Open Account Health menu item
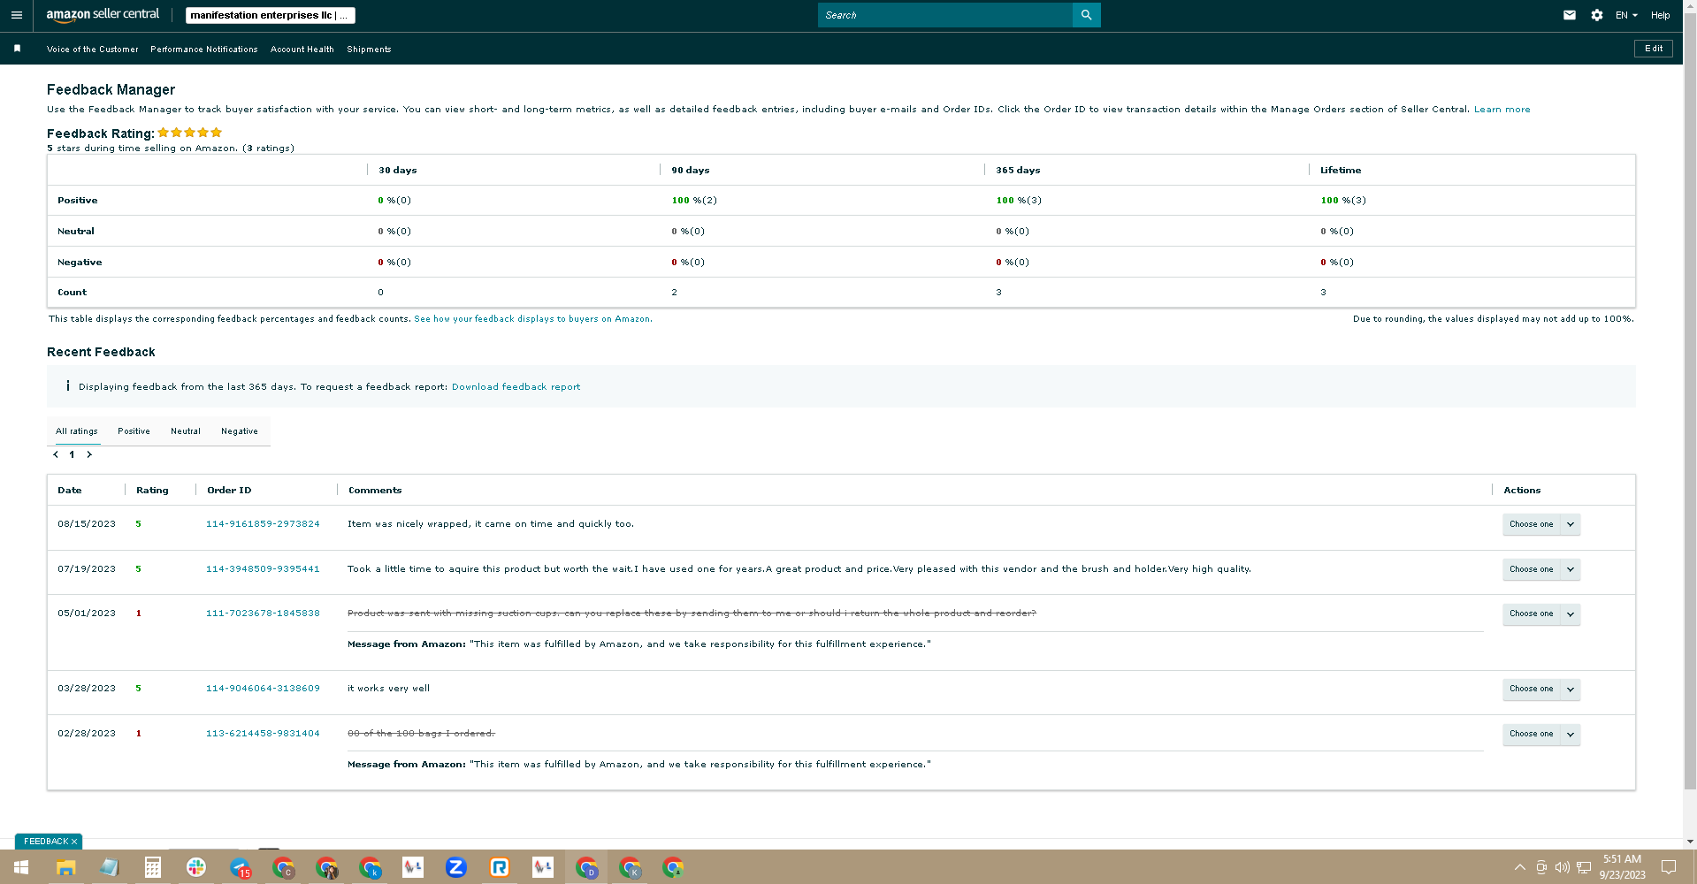Viewport: 1697px width, 884px height. click(302, 50)
